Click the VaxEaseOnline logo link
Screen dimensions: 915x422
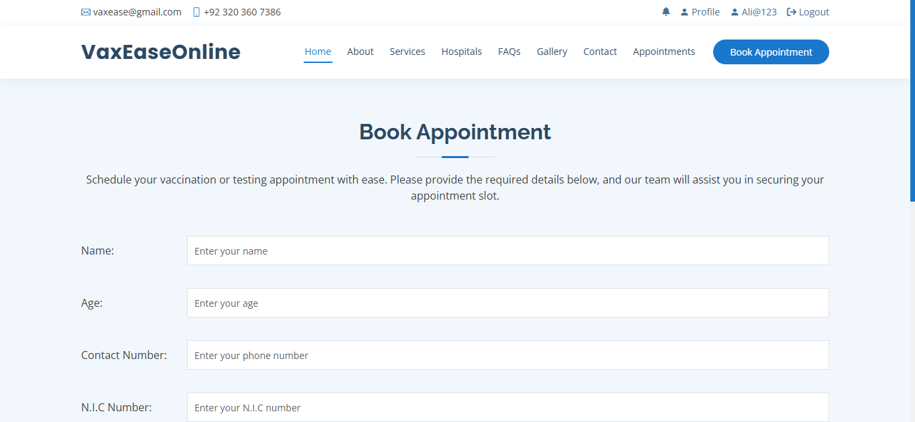[x=161, y=52]
